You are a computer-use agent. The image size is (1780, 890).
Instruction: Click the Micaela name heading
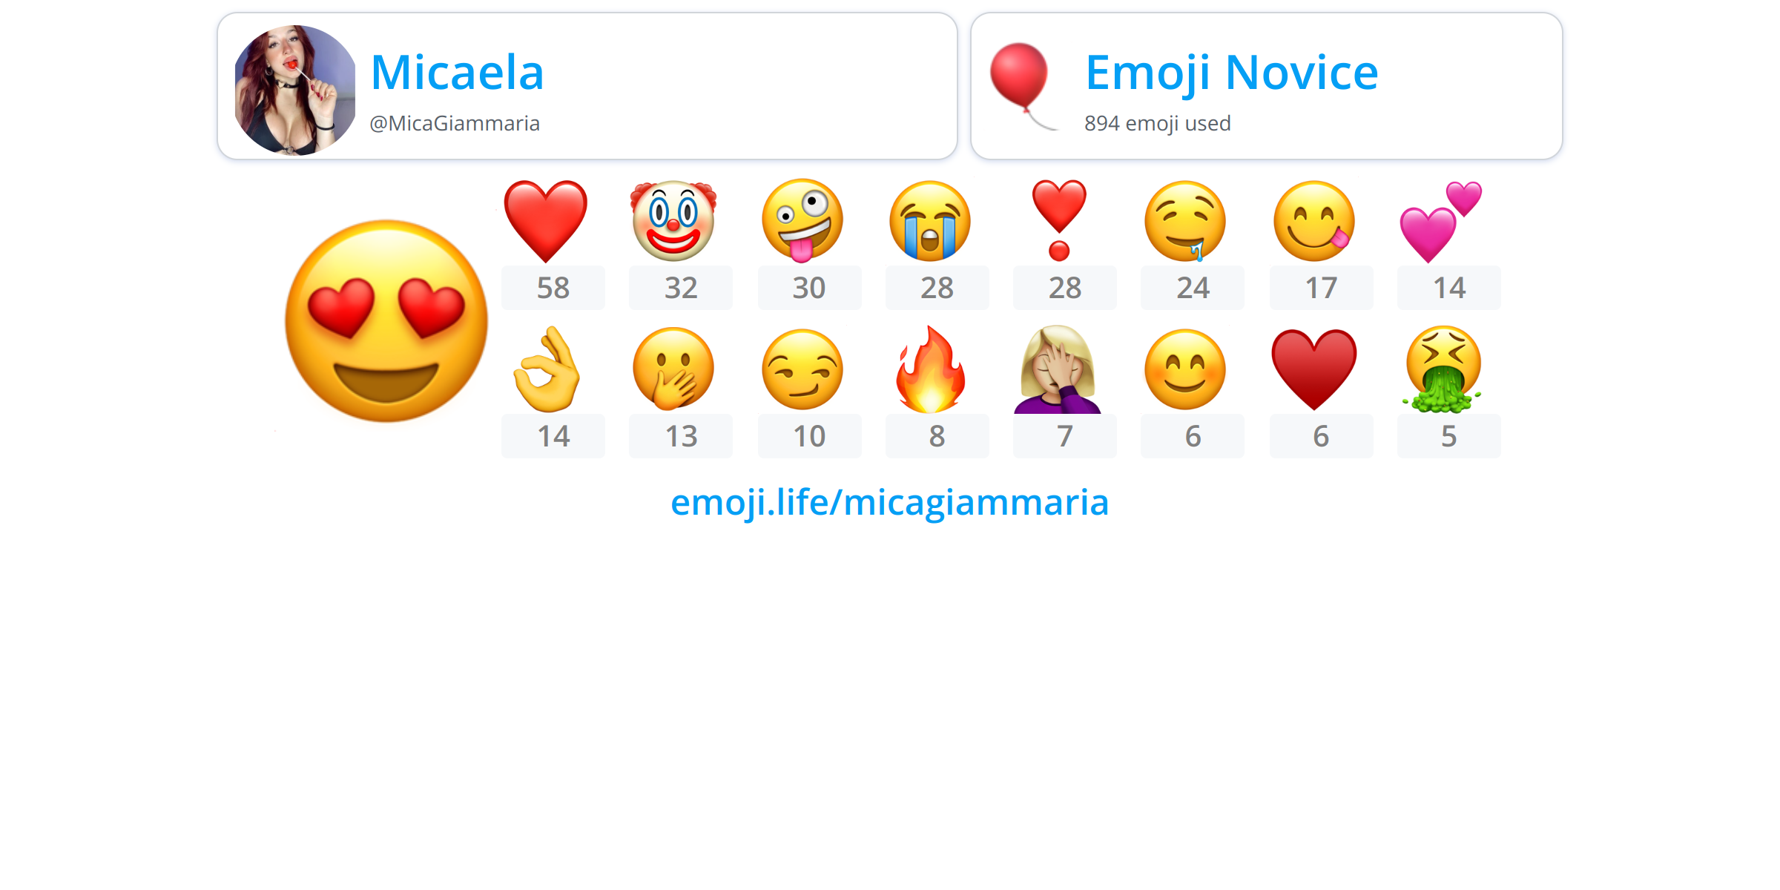pyautogui.click(x=457, y=73)
